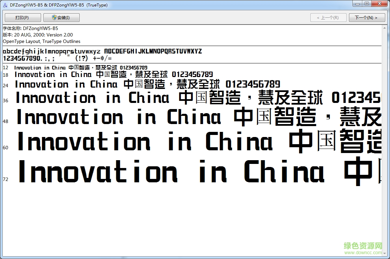Screen dimensions: 390x259
Task: Click the size 18 sample line
Action: tap(114, 74)
